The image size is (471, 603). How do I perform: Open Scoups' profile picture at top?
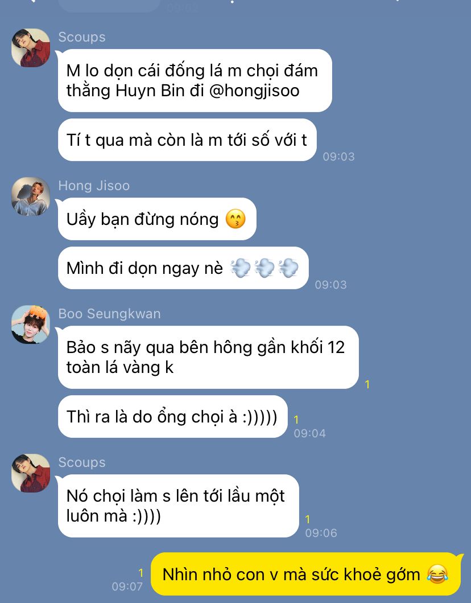point(31,48)
